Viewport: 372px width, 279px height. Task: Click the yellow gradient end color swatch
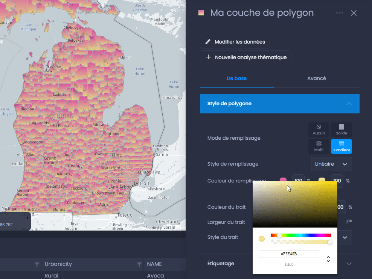[322, 180]
